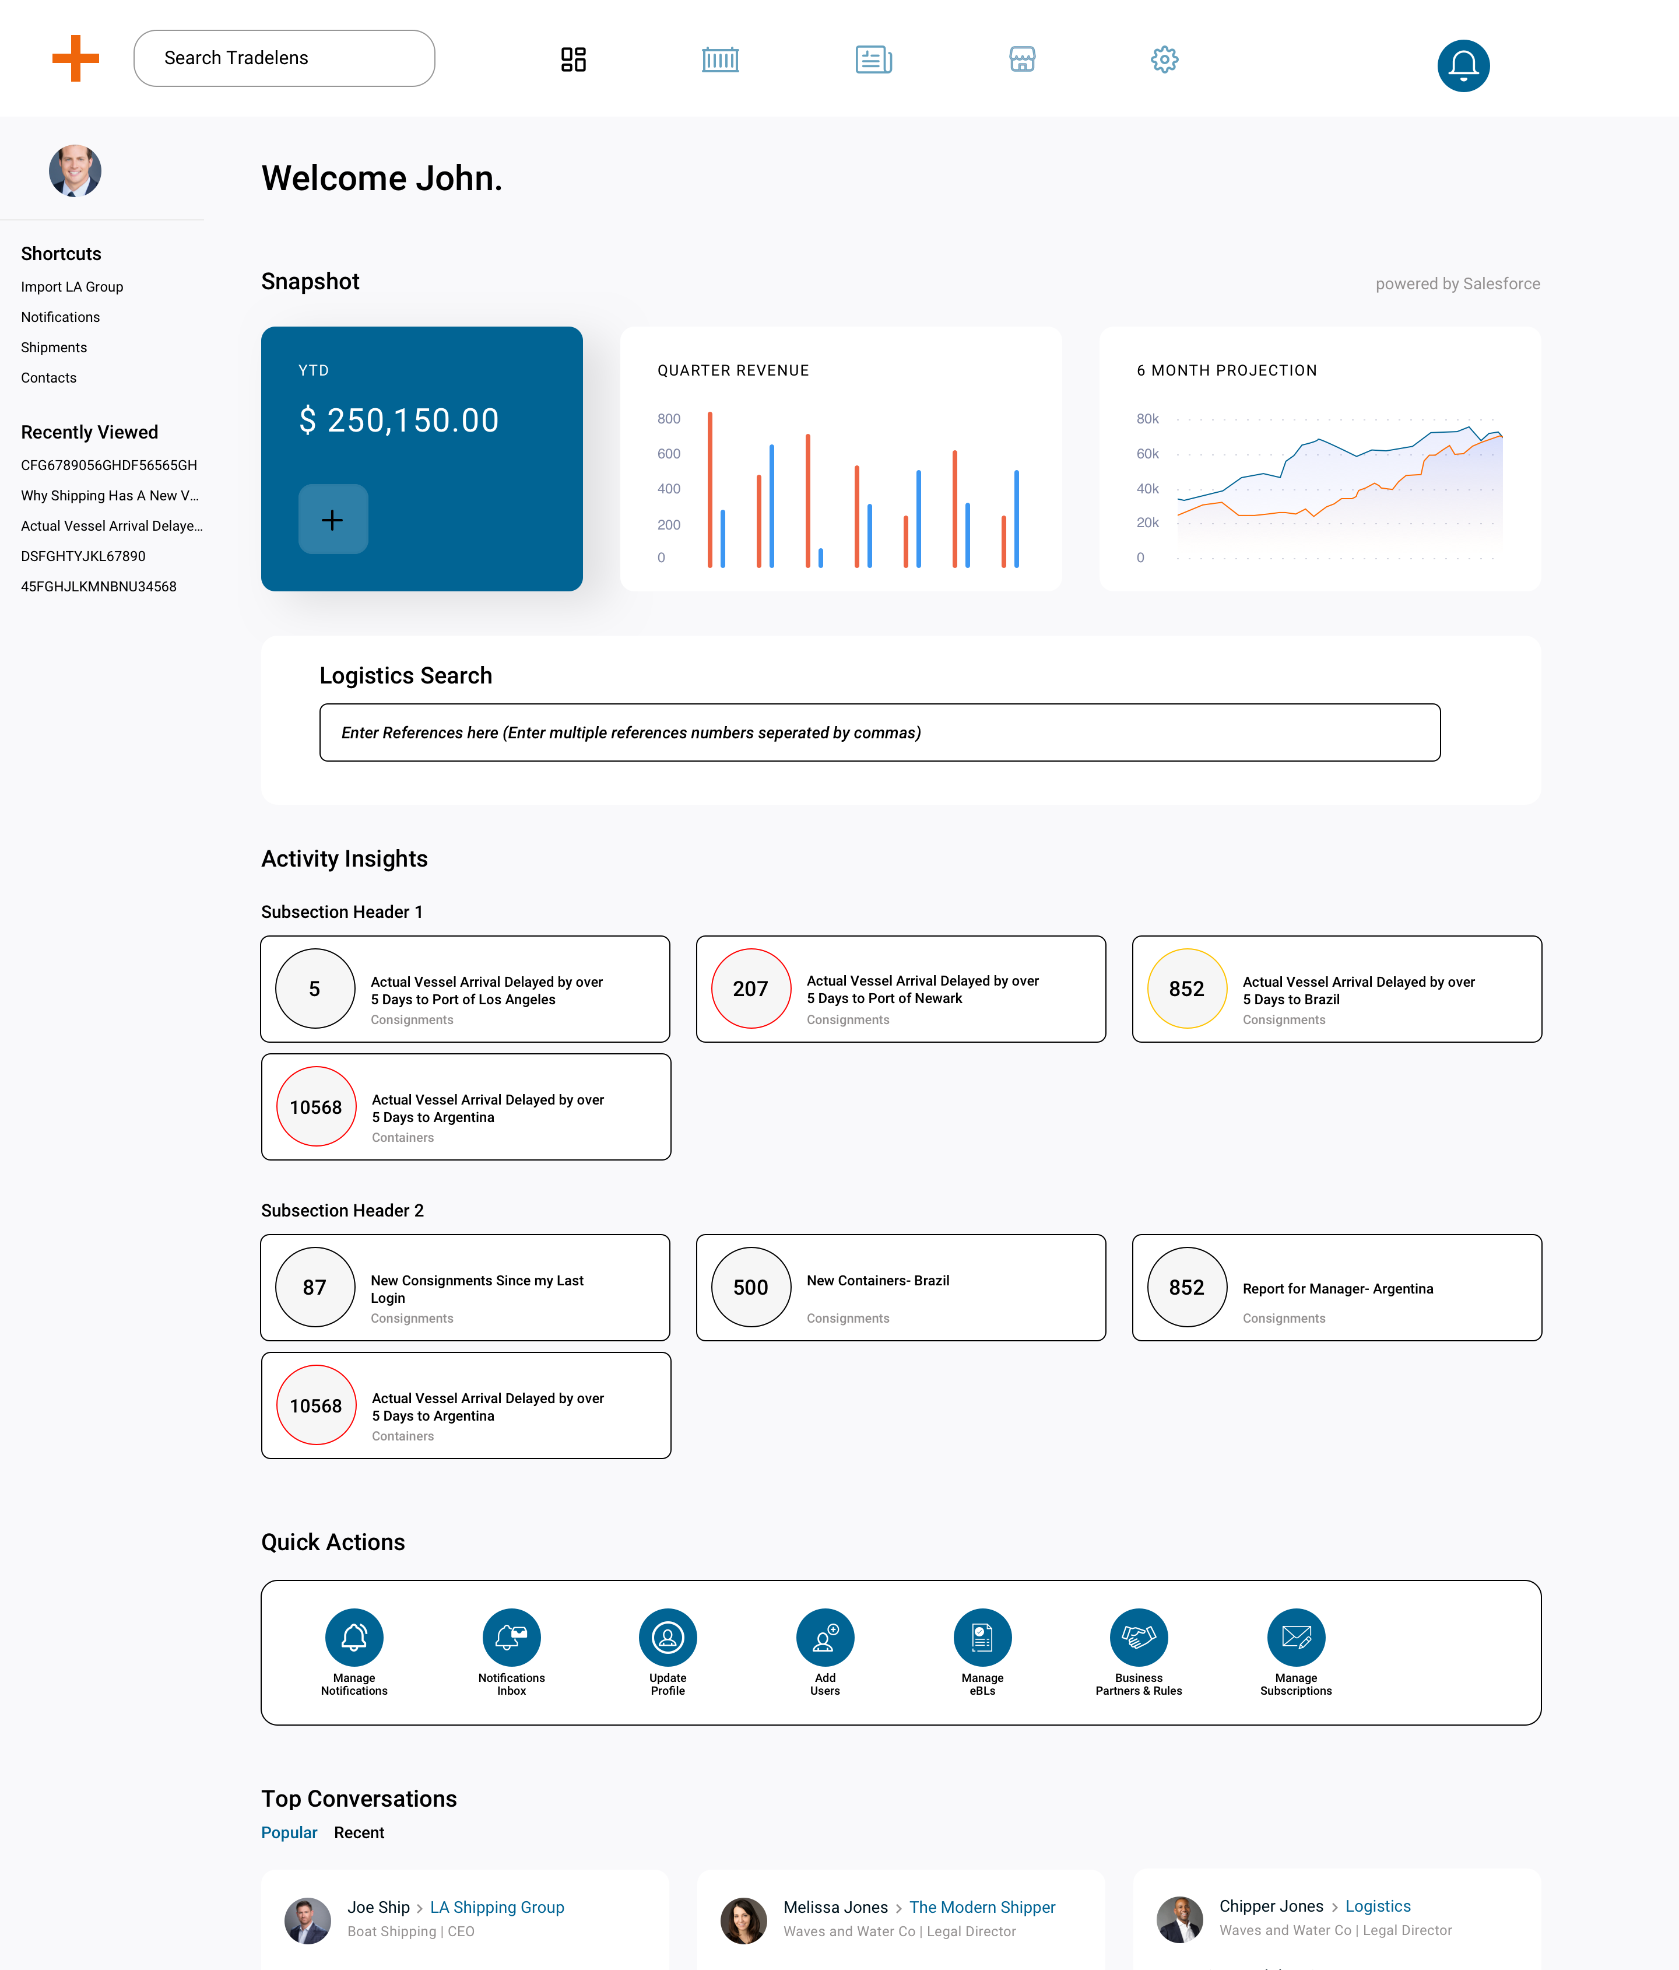Screen dimensions: 1679x1970
Task: Click the news document icon in navigation
Action: pyautogui.click(x=873, y=59)
